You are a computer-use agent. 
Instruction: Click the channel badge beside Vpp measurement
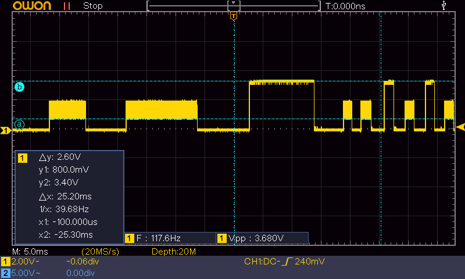tap(222, 238)
